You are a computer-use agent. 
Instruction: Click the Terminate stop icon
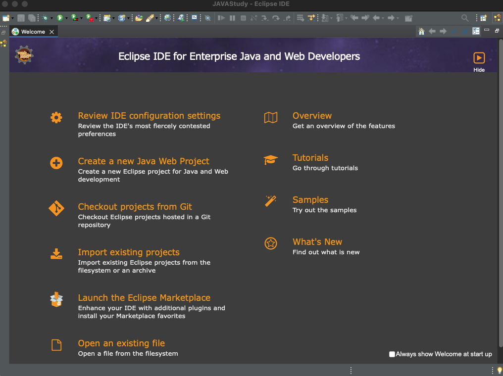(x=243, y=18)
